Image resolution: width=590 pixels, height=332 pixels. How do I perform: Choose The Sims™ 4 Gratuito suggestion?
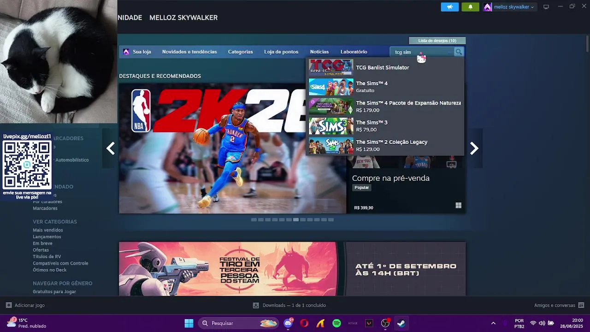tap(385, 87)
